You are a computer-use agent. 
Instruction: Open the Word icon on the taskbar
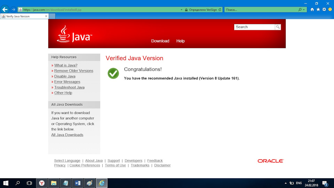[78, 183]
